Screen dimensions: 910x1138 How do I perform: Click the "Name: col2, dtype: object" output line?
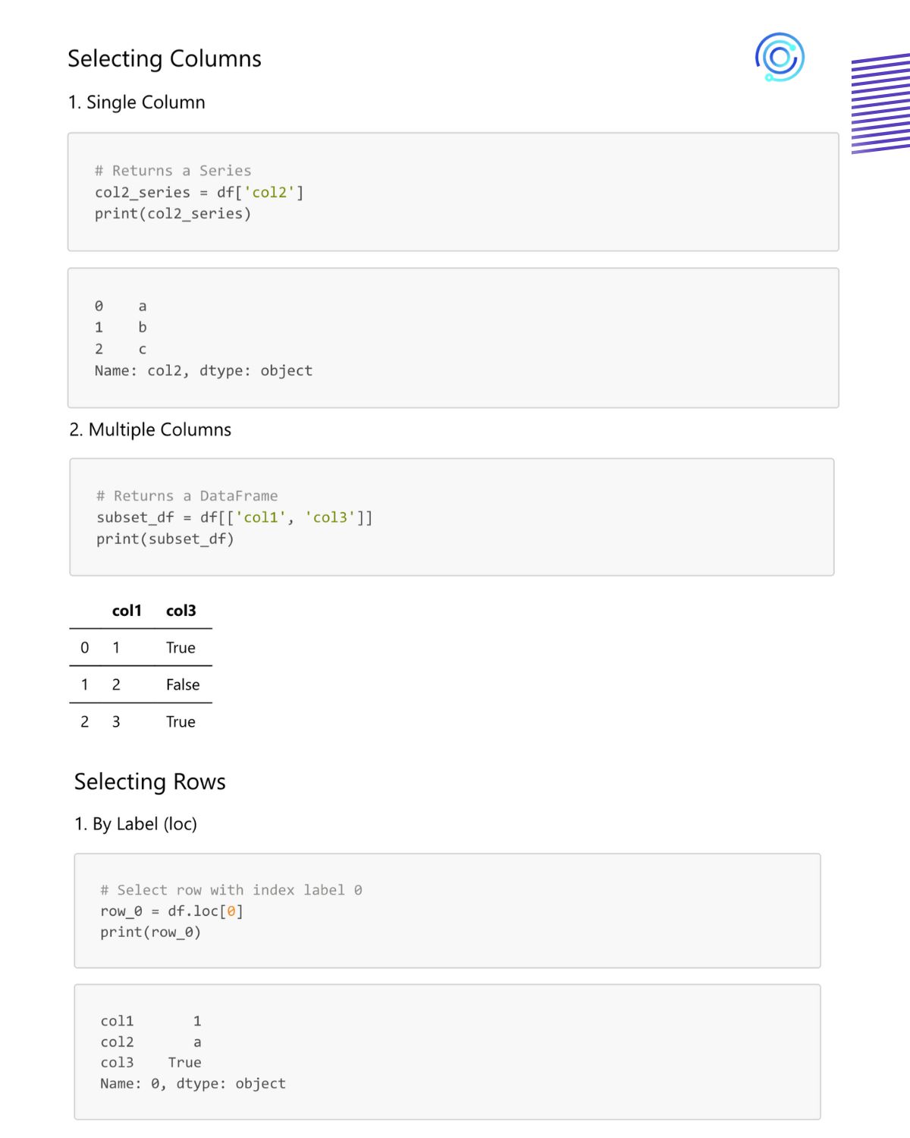203,370
